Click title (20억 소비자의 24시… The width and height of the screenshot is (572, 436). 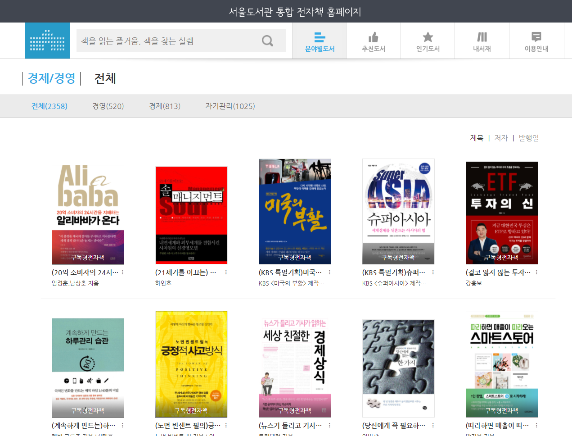[85, 272]
